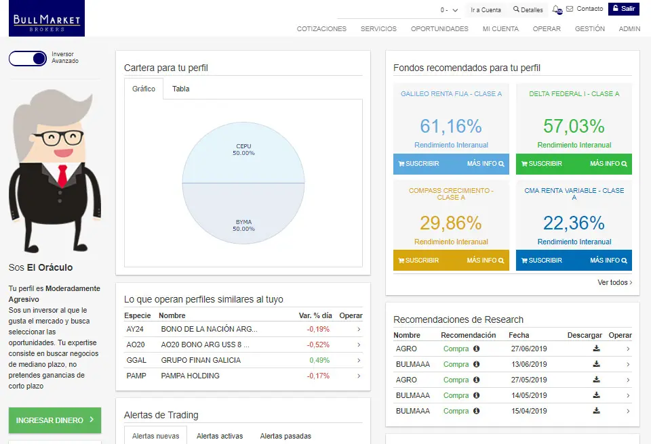Open operate chevron for AGRO 27/06/2019
Screen dimensions: 651x444
tap(628, 349)
